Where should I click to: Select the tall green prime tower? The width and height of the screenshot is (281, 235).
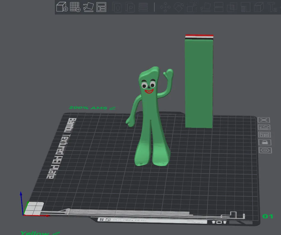(x=199, y=82)
